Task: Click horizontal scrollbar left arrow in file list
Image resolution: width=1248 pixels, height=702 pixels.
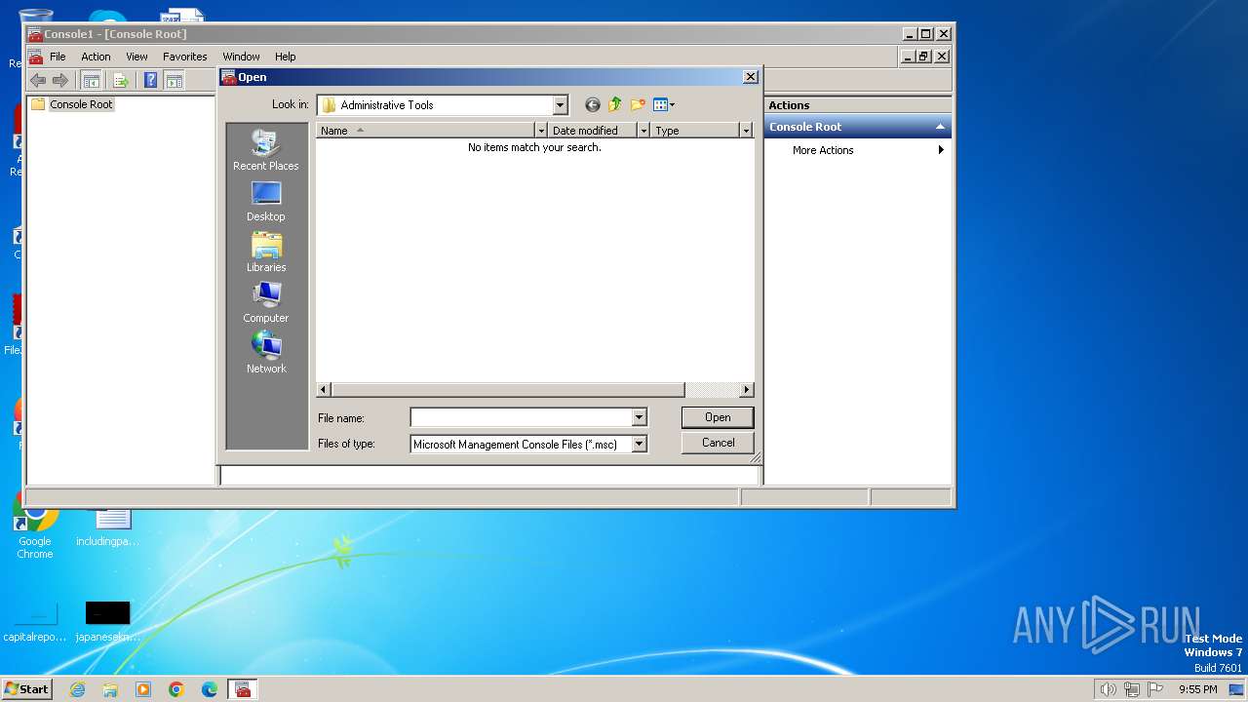Action: tap(324, 390)
